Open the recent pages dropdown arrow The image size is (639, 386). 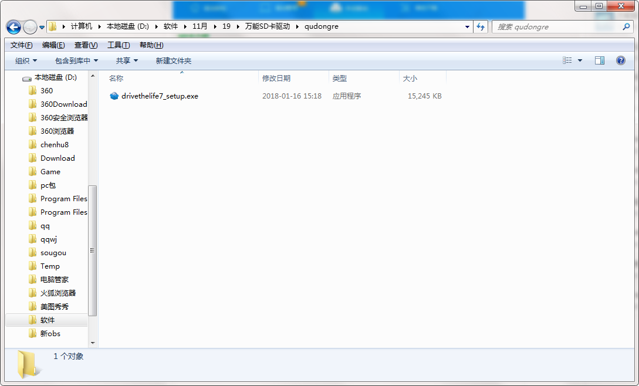(42, 28)
